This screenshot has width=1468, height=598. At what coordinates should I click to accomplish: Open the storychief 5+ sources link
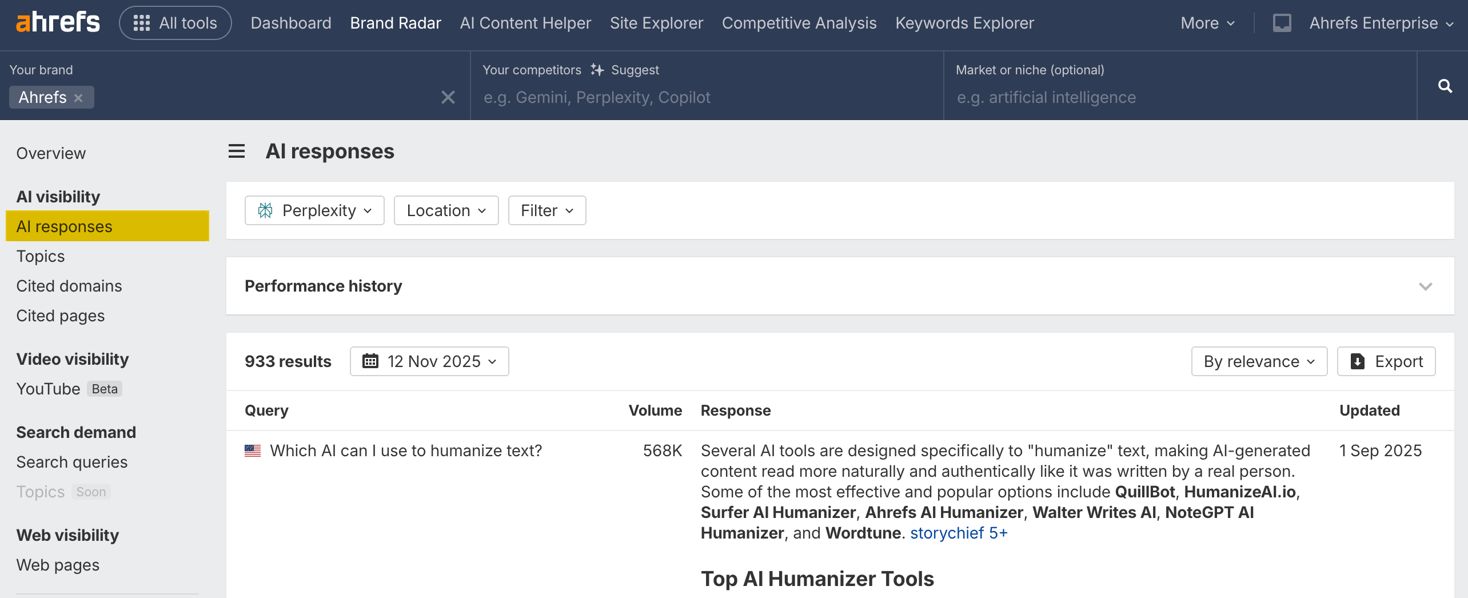pyautogui.click(x=959, y=533)
